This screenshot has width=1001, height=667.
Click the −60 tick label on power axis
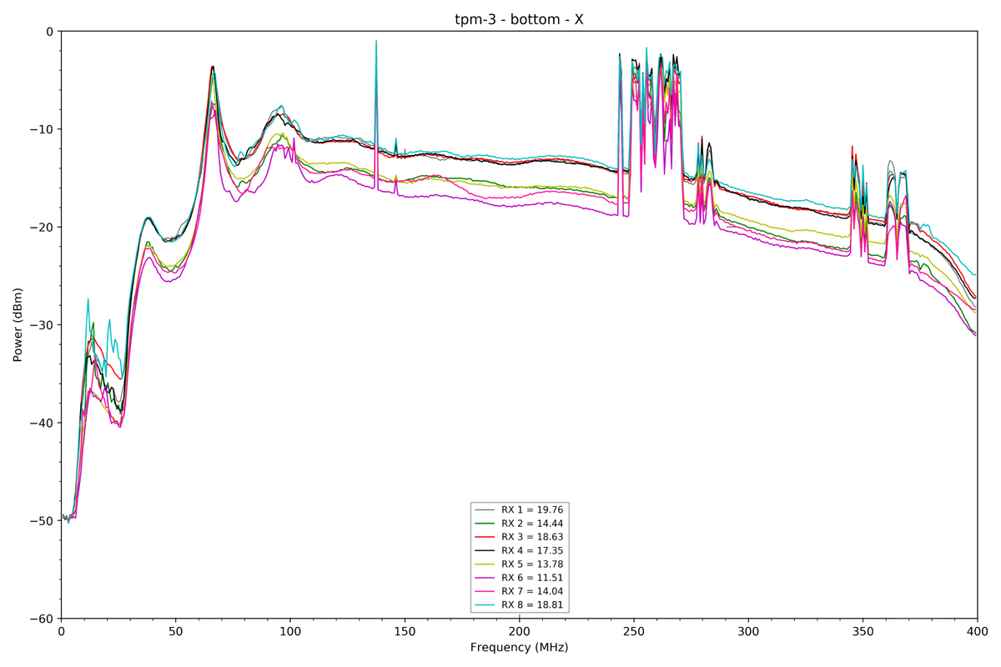pos(41,619)
